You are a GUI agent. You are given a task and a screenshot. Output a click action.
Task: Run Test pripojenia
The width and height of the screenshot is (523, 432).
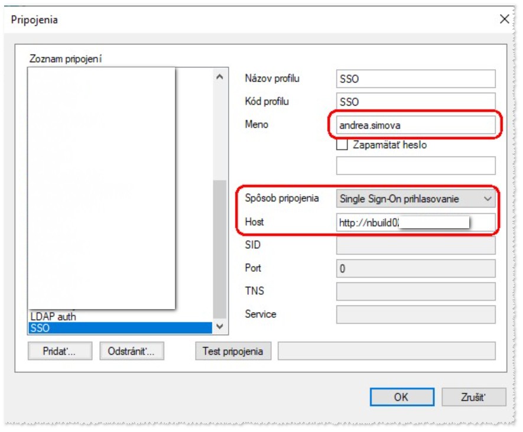233,351
